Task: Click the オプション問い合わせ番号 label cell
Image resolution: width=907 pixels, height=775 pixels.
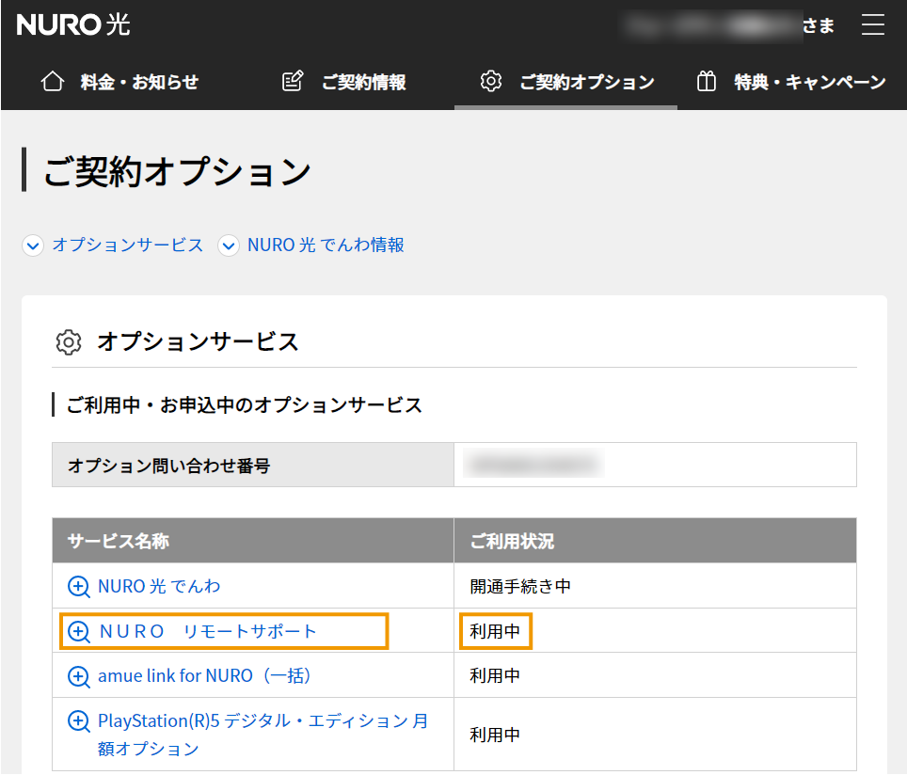Action: [253, 465]
